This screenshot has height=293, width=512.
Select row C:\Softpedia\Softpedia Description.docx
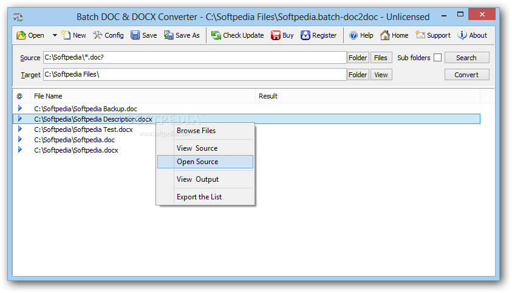click(247, 119)
